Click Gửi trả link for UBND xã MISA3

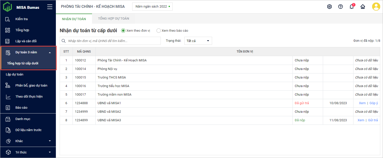click(373, 120)
